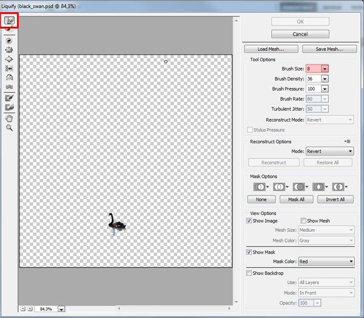The image size is (364, 318).
Task: Select the Mirror tool
Action: (x=9, y=77)
